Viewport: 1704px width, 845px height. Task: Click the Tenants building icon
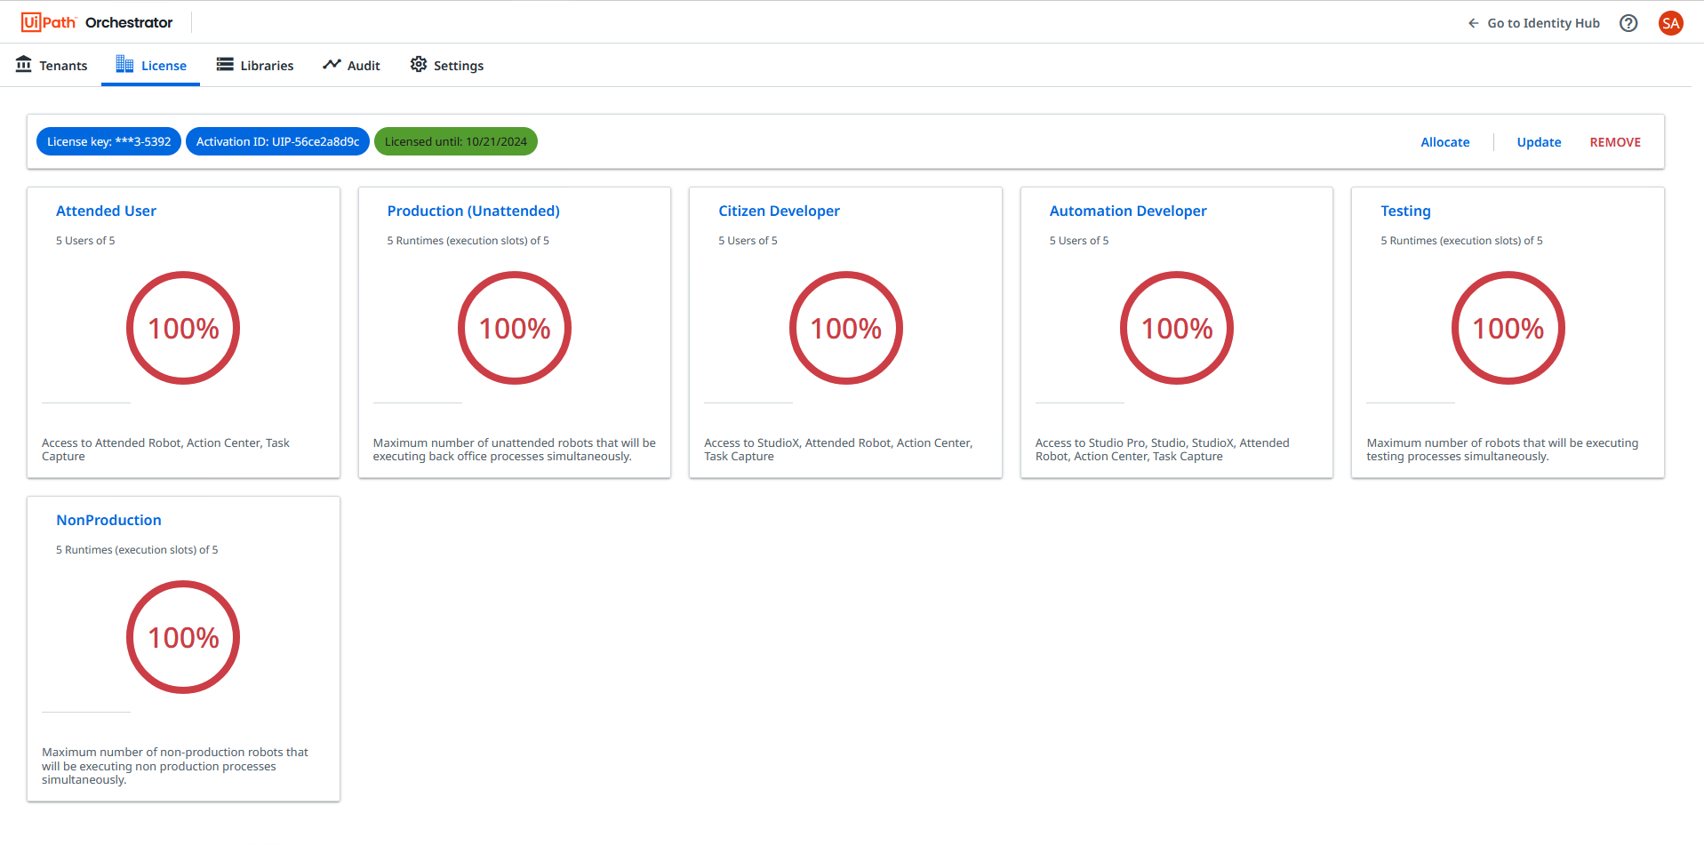(x=24, y=64)
